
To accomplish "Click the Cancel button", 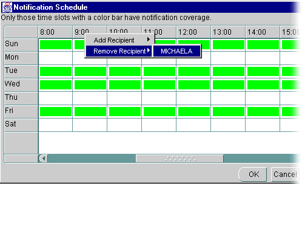I will click(x=285, y=174).
